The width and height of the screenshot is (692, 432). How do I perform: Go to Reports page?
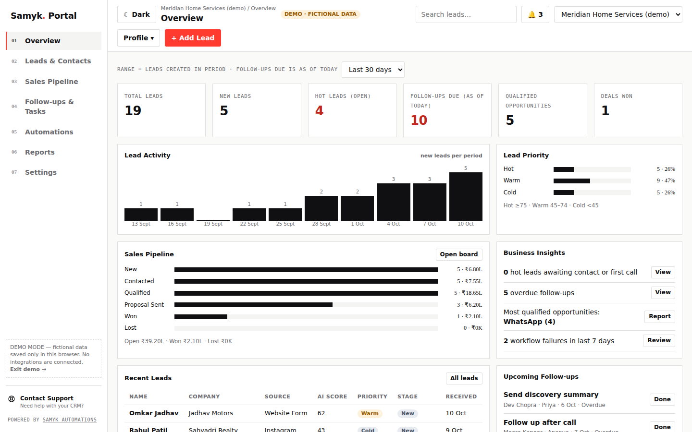53,152
